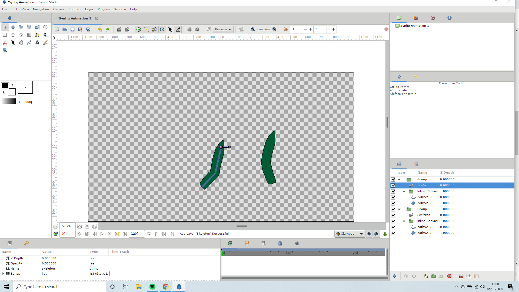
Task: Expand the Bones parameter list
Action: [3, 274]
